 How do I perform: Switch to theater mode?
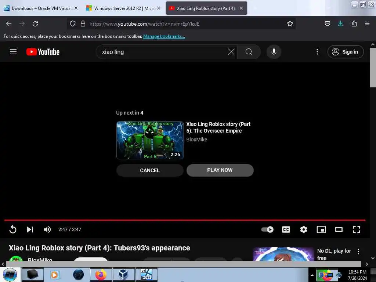(339, 229)
